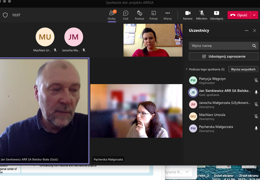Screen dimensions: 260x180
Task: Toggle the Kamera camera off
Action: coord(188,13)
